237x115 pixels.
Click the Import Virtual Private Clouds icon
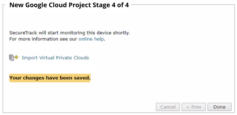tap(14, 58)
